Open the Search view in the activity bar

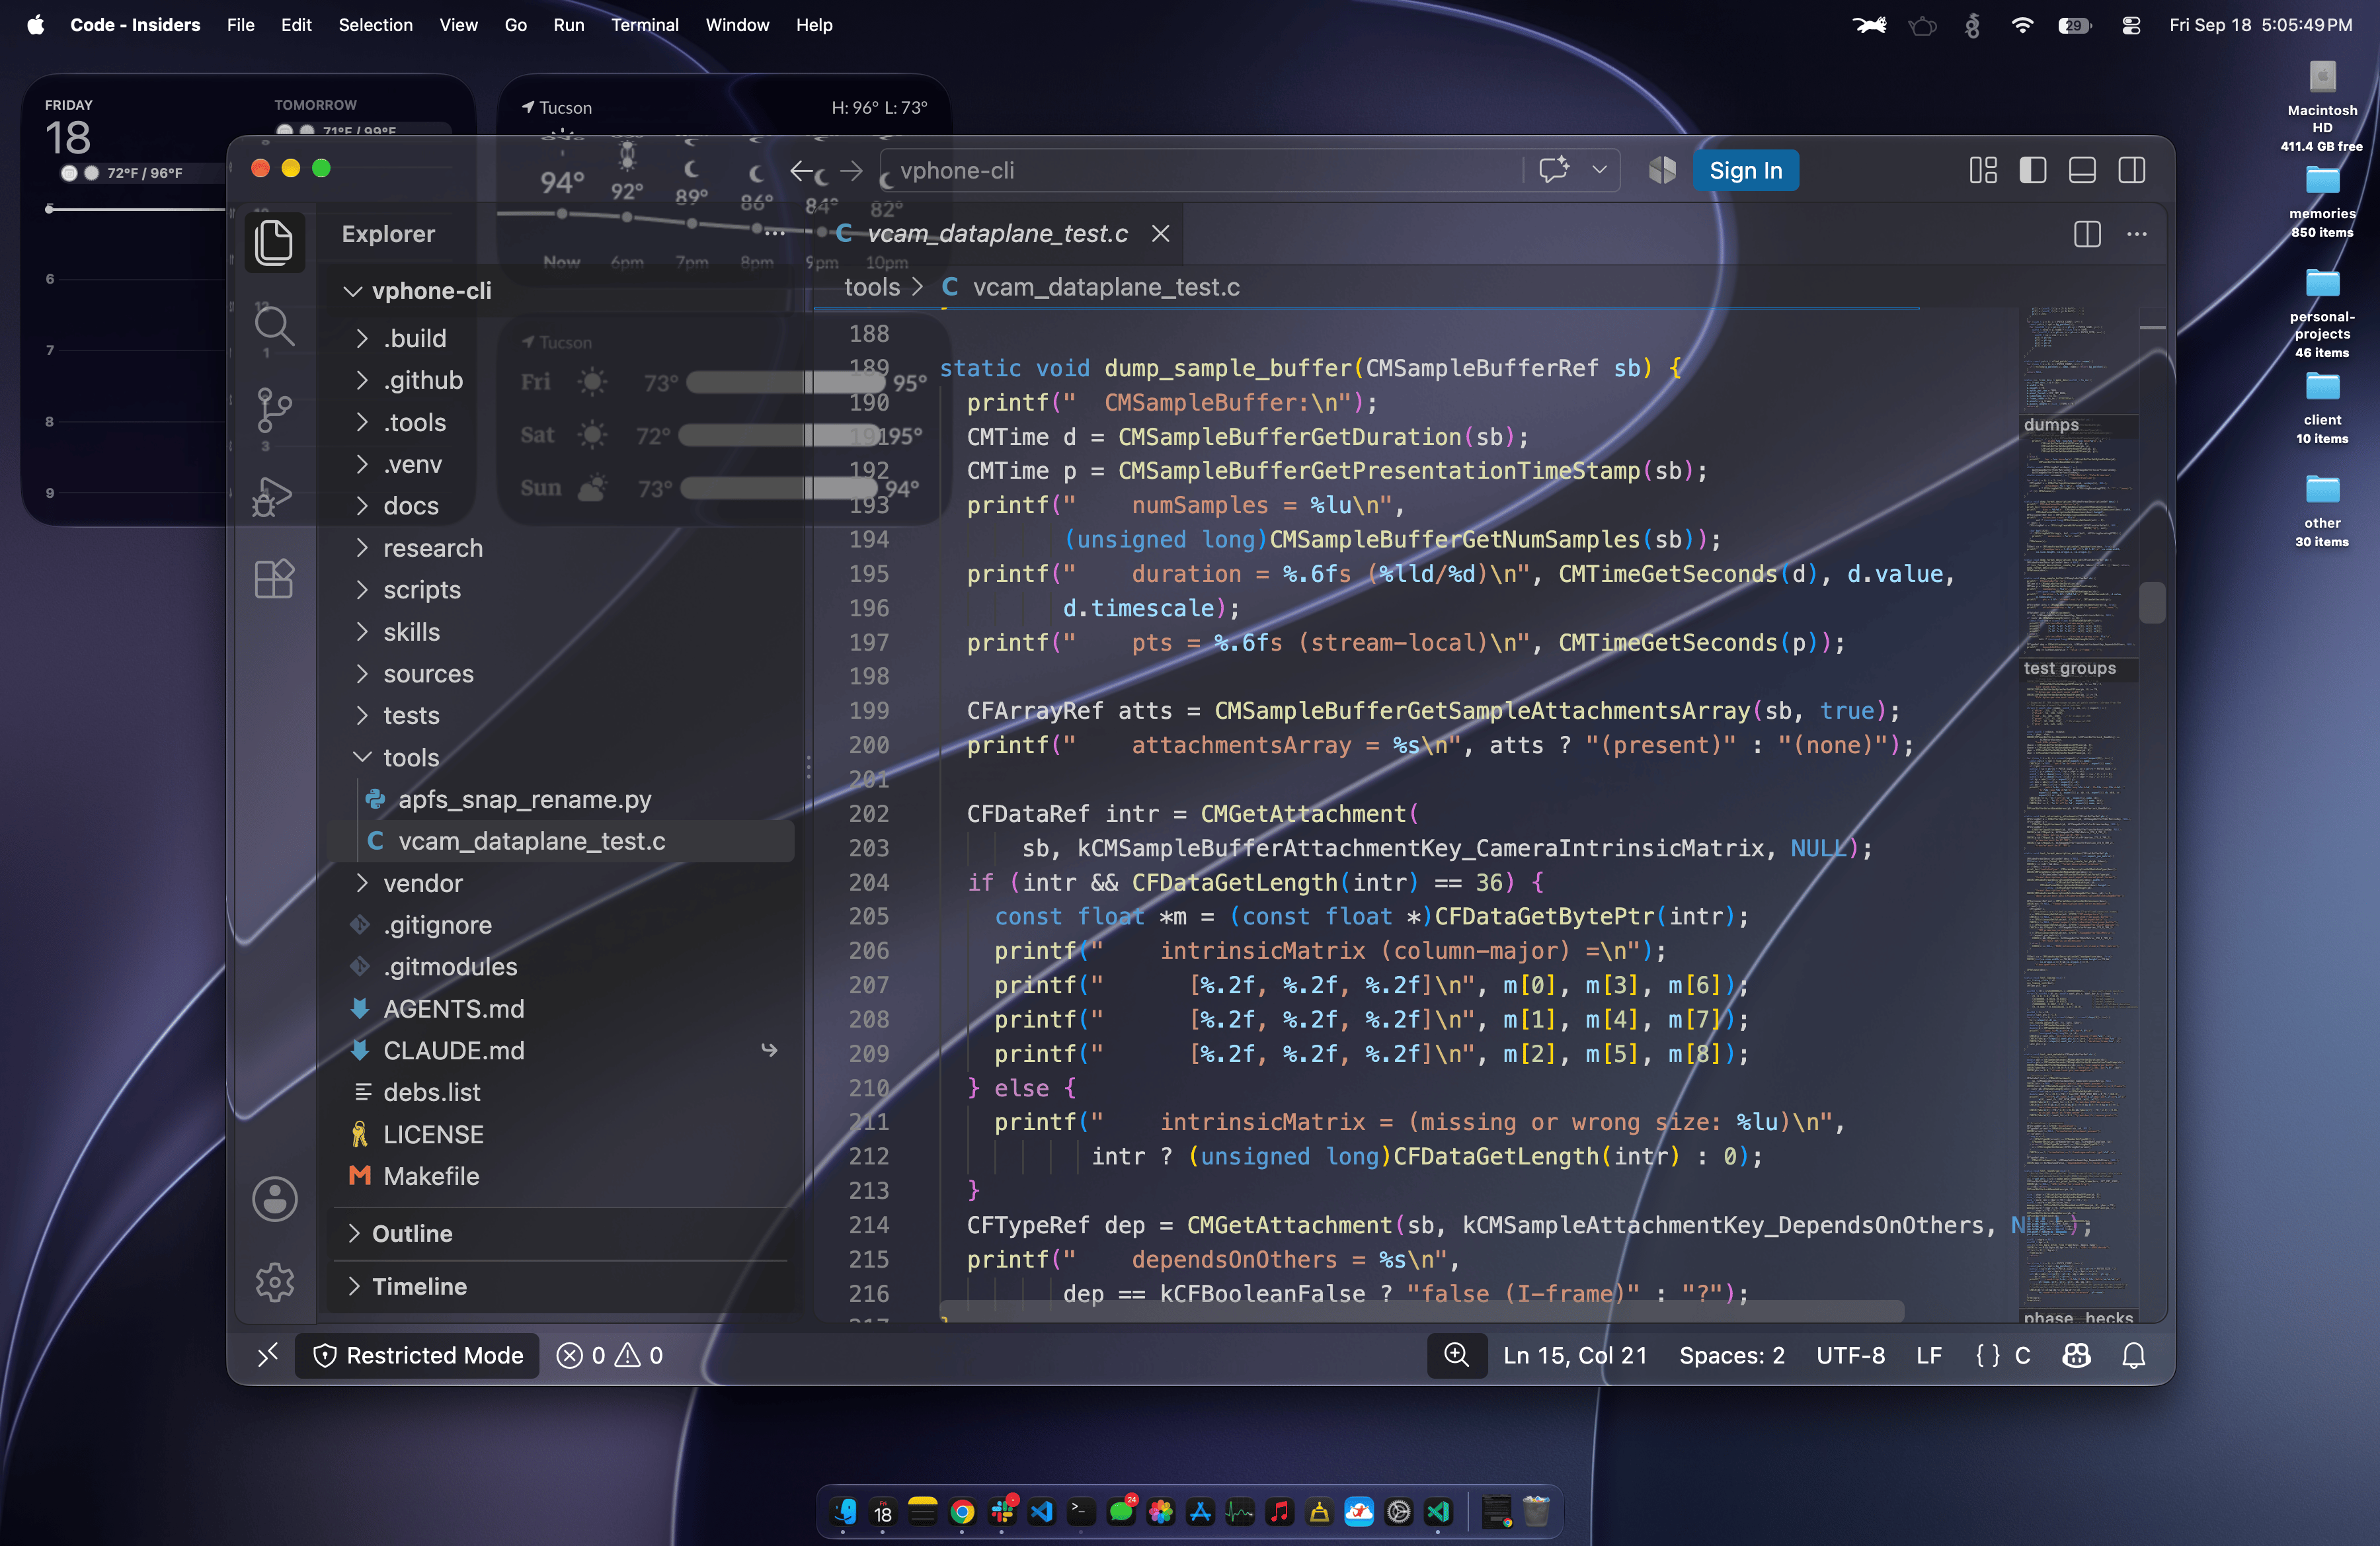point(274,326)
